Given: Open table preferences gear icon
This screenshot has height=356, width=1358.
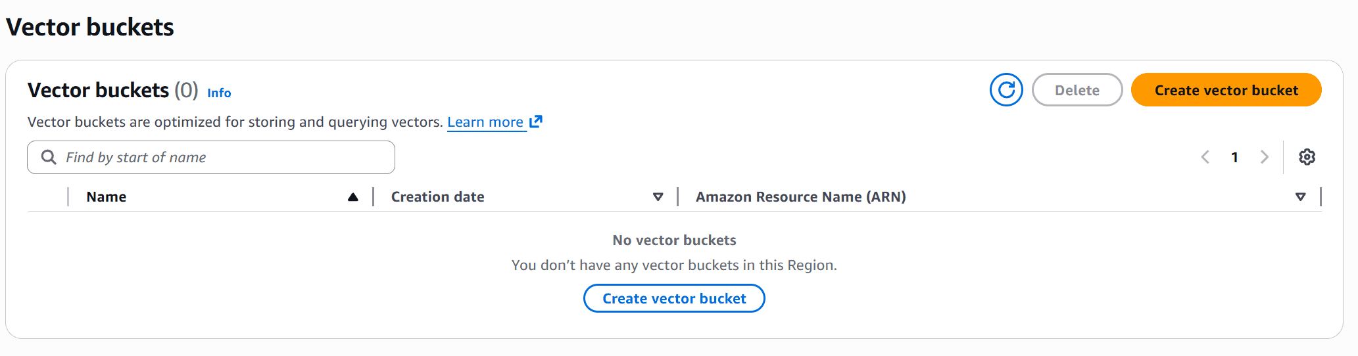Looking at the screenshot, I should [1307, 157].
